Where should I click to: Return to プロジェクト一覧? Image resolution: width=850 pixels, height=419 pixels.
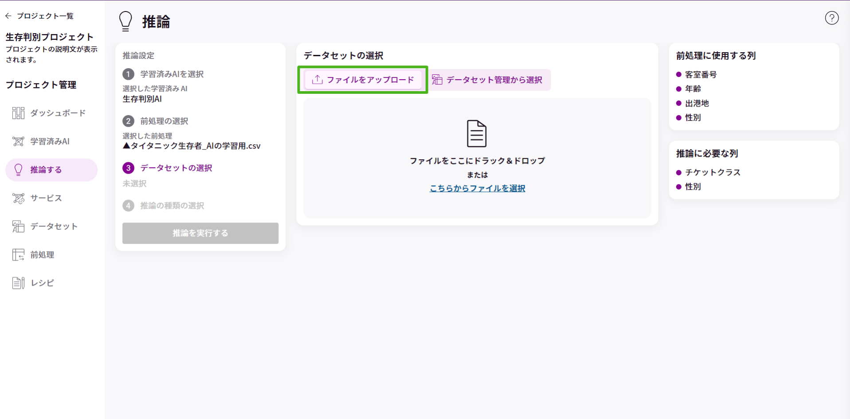[x=45, y=16]
